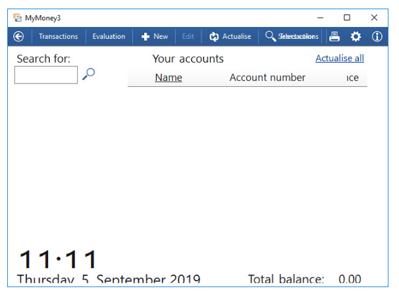Minimize the MyMoney3 window

(x=321, y=18)
